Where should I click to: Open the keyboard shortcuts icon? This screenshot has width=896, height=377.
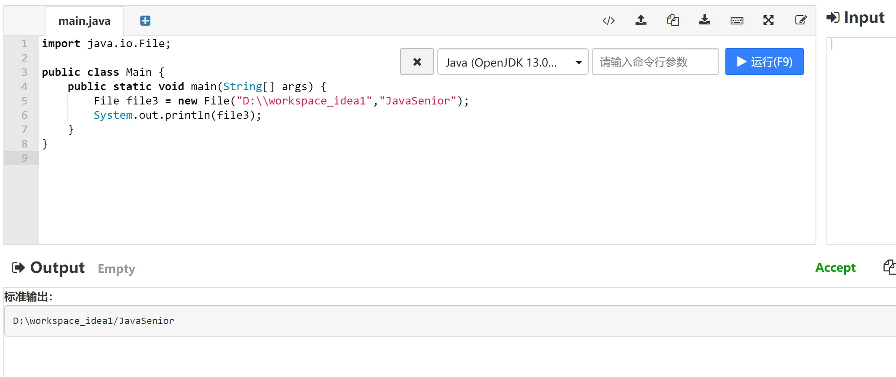(x=737, y=21)
